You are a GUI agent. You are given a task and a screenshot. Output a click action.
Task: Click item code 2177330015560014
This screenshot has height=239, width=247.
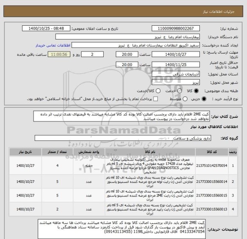[212, 182]
